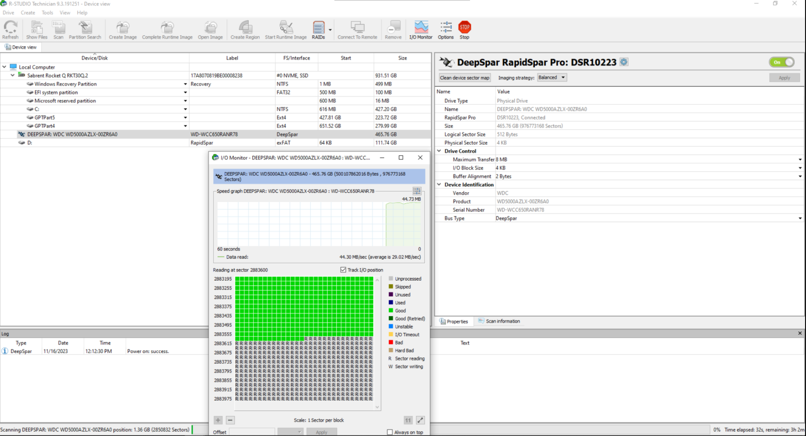
Task: Select the GPTPart5 partition row
Action: point(215,118)
